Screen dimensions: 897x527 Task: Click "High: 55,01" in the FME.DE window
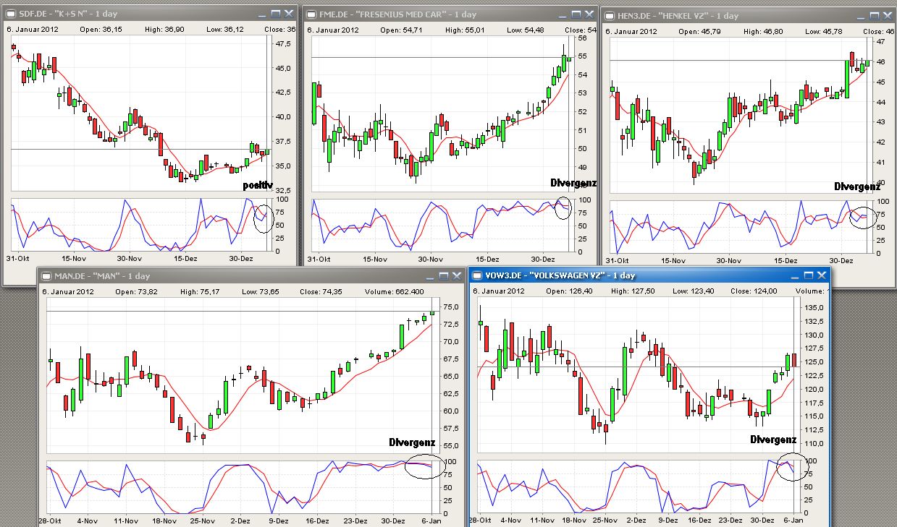(465, 30)
